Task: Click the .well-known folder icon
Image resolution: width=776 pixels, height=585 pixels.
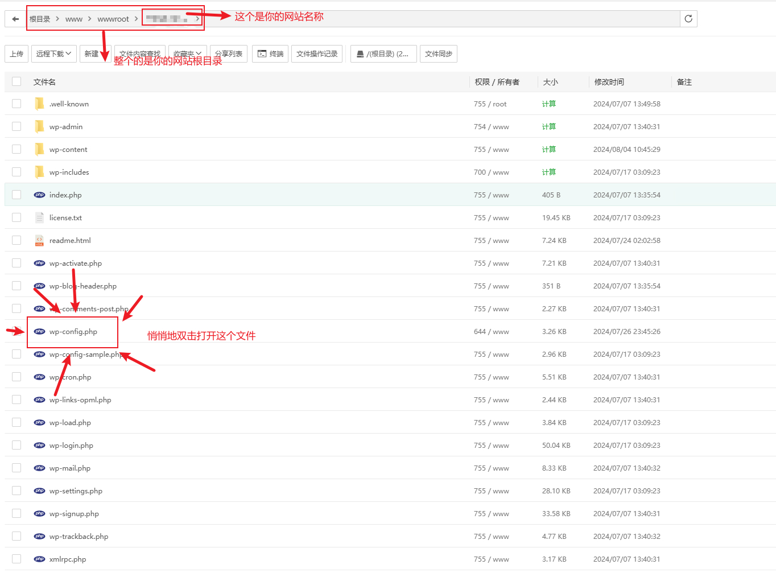Action: pyautogui.click(x=39, y=104)
